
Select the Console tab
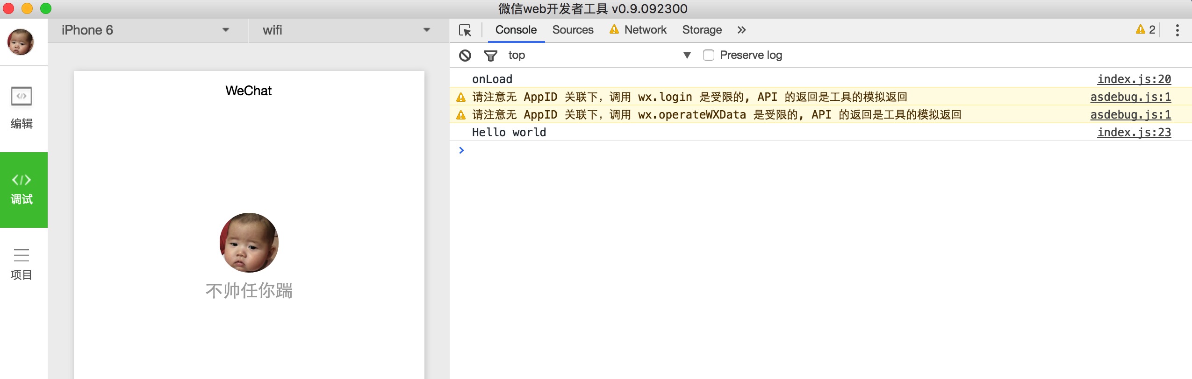click(516, 30)
